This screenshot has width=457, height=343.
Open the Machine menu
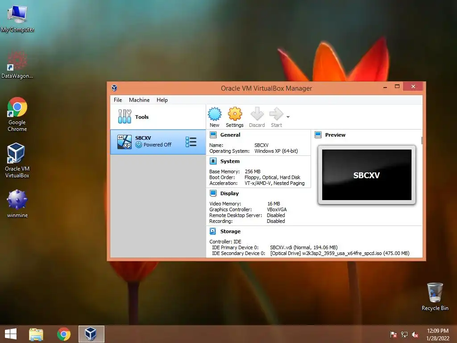click(x=139, y=100)
